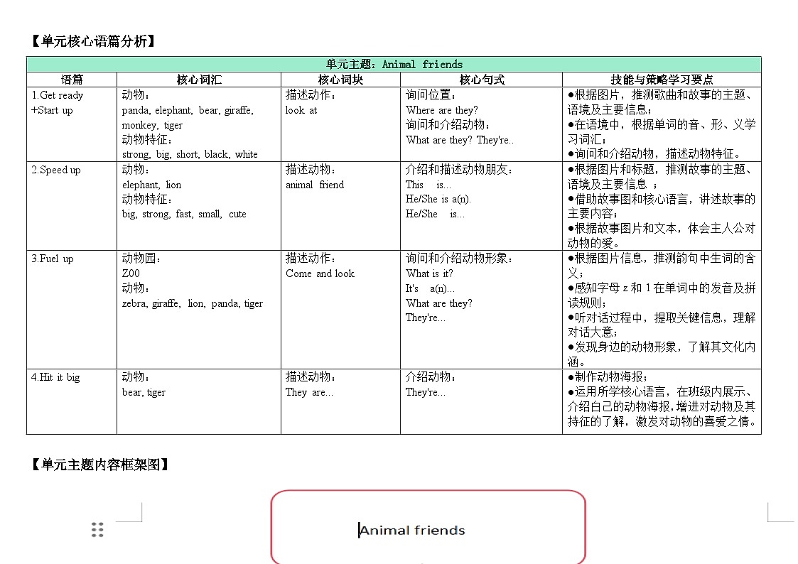Screen dimensions: 798x564
Task: Click the phrase 'animal friend'
Action: (x=315, y=185)
